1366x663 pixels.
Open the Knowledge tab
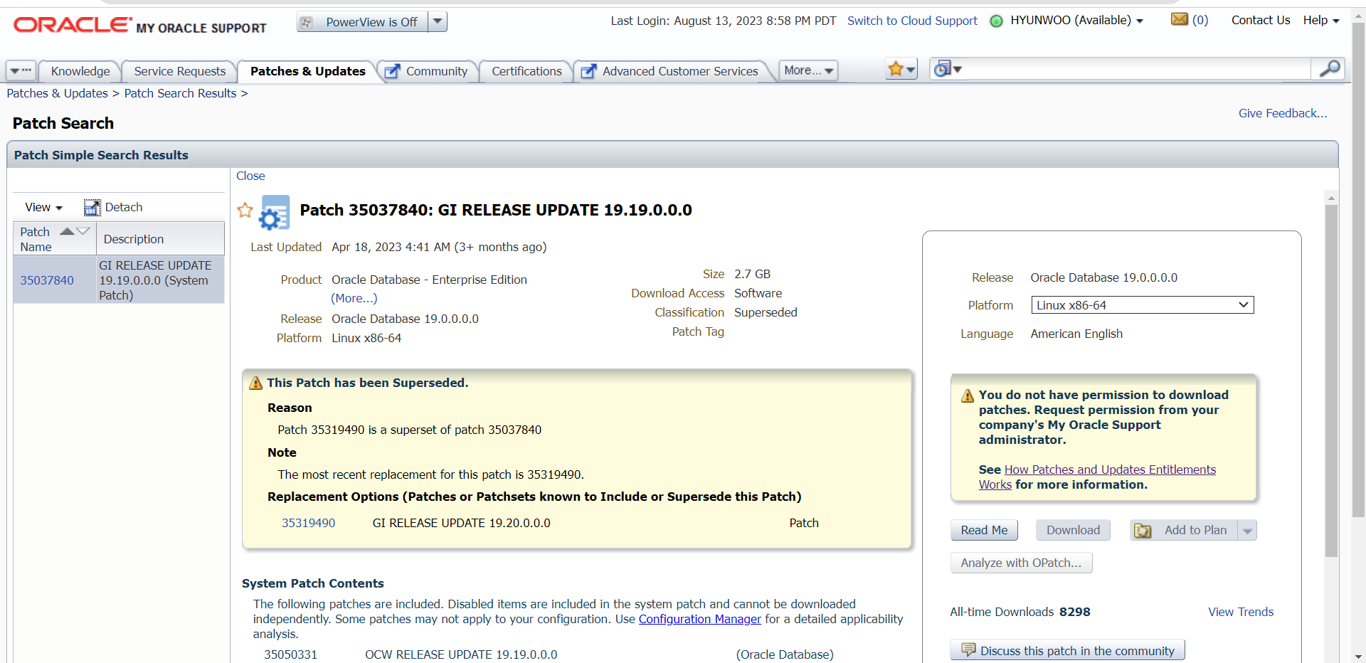(80, 71)
